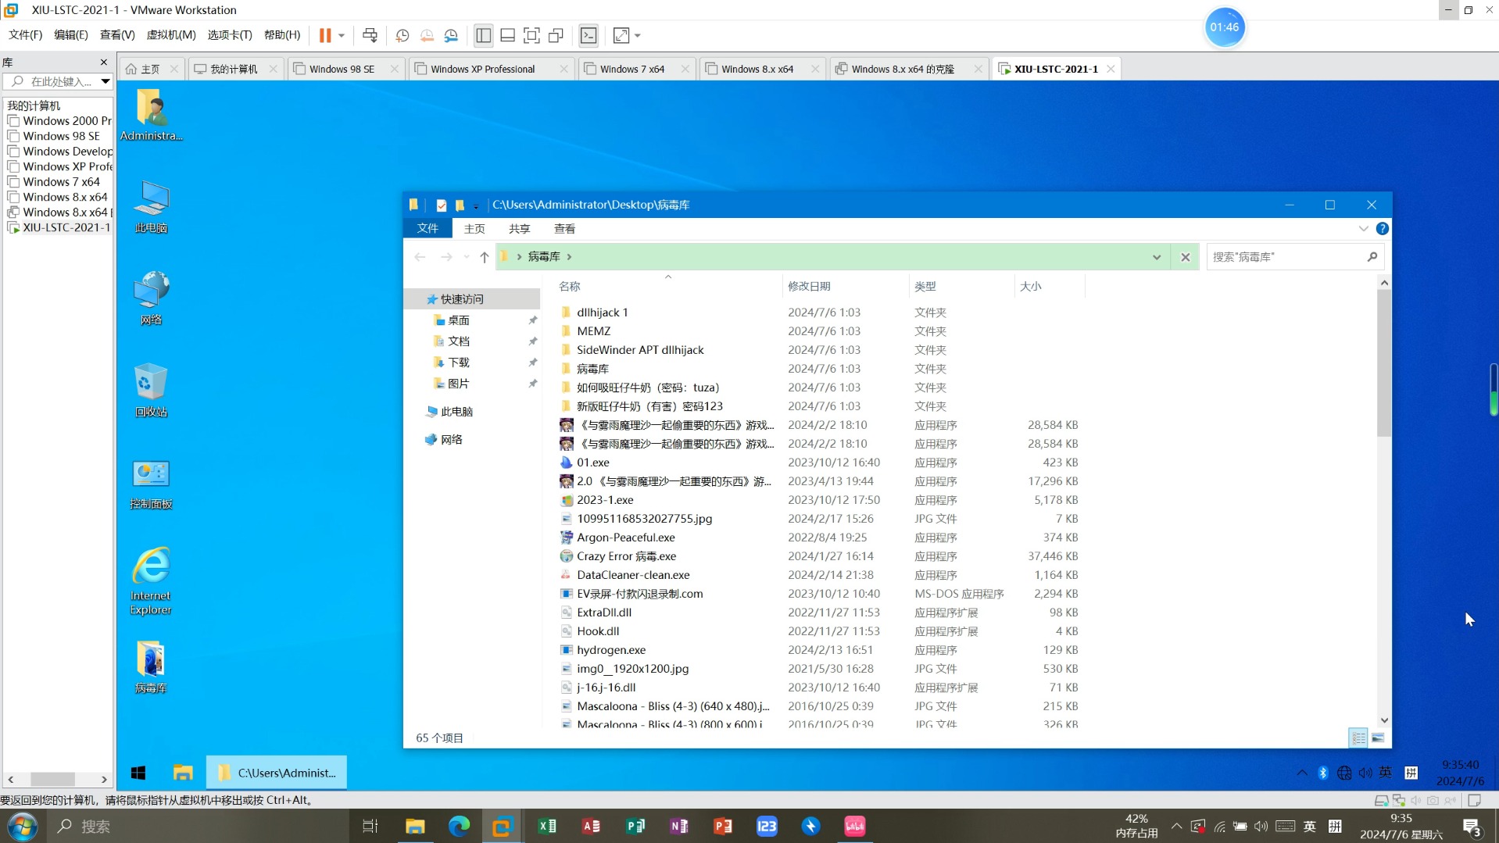The width and height of the screenshot is (1499, 843).
Task: Expand the library search dropdown arrow
Action: [105, 81]
